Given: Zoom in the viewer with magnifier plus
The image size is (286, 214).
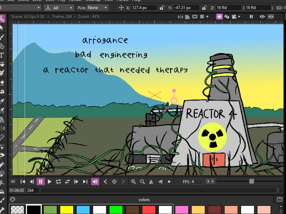Looking at the screenshot, I should coord(133,181).
